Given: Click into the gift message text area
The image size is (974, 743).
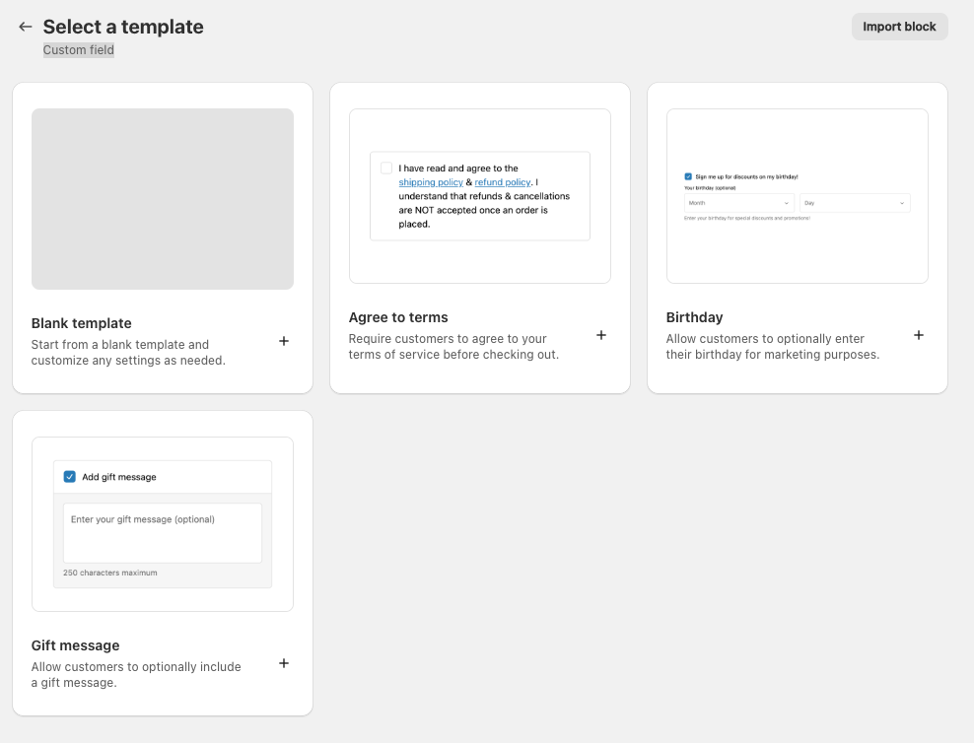Looking at the screenshot, I should point(163,533).
